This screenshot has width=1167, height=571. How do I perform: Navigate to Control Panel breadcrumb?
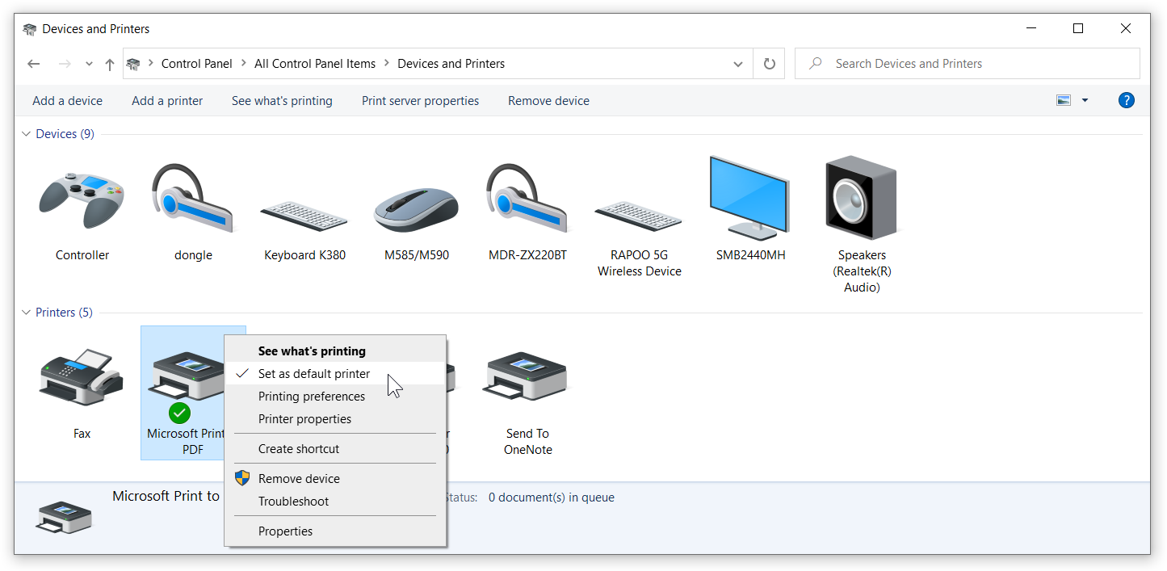coord(197,64)
